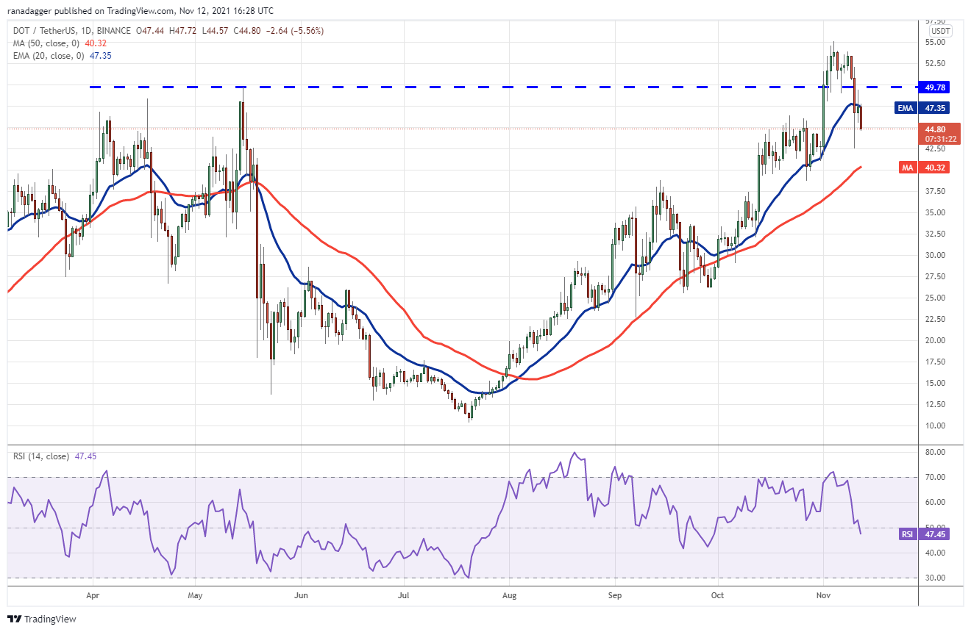Click the Aug label on time axis
Viewport: 971px width, 632px height.
click(508, 595)
